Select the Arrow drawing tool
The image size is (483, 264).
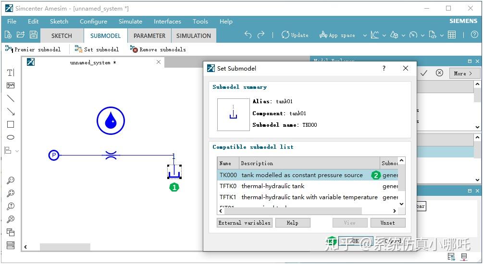coord(11,111)
